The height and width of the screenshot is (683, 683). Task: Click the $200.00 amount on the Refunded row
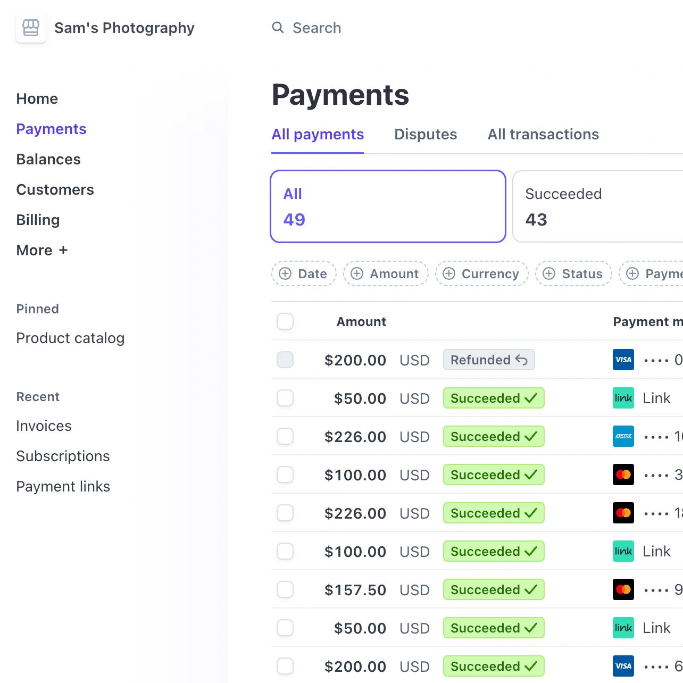(355, 360)
